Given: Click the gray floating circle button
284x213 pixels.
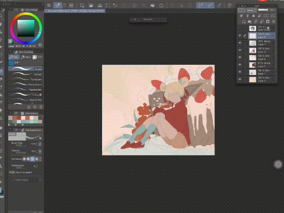Looking at the screenshot, I should (x=278, y=164).
